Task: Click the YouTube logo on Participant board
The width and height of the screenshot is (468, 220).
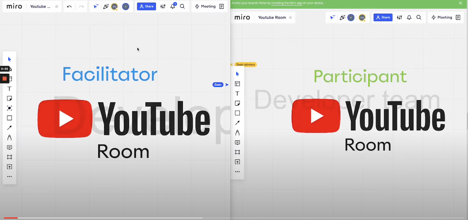Action: click(368, 116)
